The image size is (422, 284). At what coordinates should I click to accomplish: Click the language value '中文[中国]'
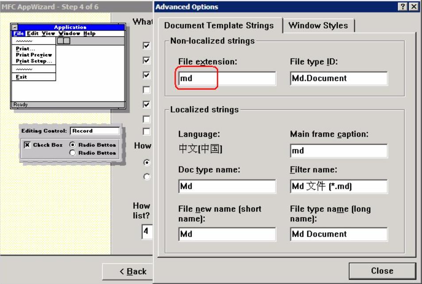tap(200, 149)
